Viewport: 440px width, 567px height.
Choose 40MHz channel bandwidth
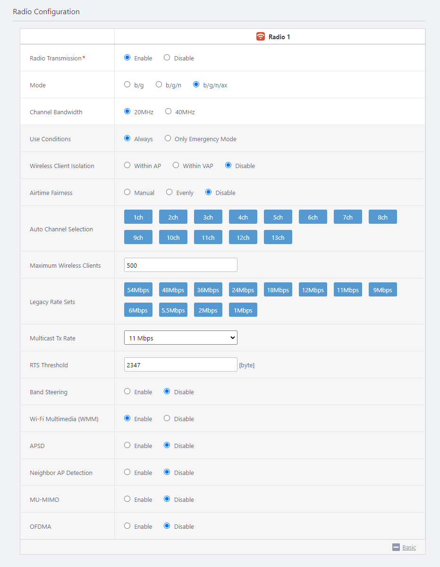168,112
